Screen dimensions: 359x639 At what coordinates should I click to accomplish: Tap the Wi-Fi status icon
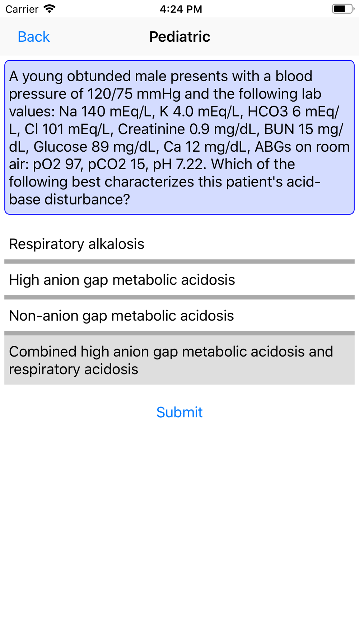click(x=49, y=9)
